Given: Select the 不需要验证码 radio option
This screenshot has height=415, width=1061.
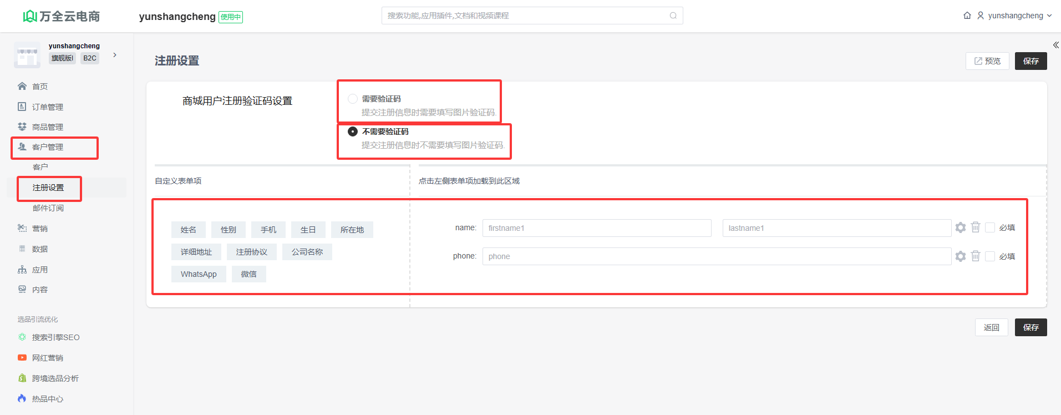Looking at the screenshot, I should [352, 131].
